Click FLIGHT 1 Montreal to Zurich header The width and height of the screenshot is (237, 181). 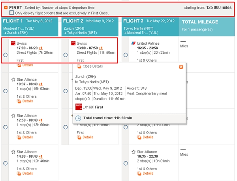tap(30, 27)
